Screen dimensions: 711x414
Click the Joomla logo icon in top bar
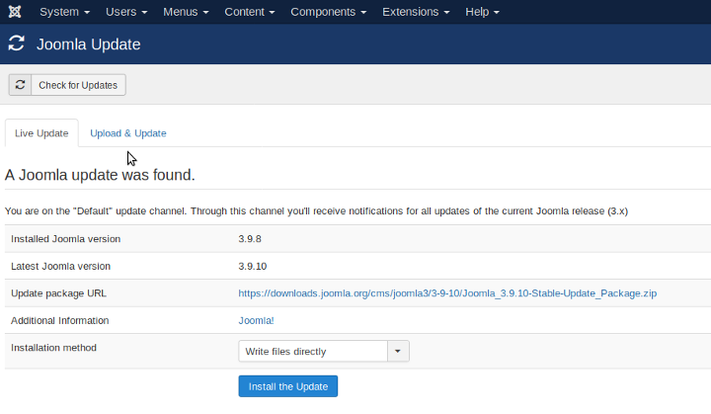pos(15,12)
